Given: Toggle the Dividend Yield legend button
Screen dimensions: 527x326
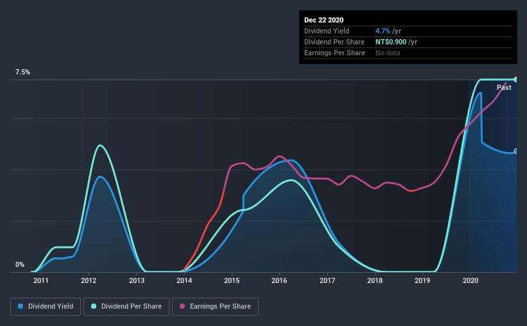Looking at the screenshot, I should (46, 307).
